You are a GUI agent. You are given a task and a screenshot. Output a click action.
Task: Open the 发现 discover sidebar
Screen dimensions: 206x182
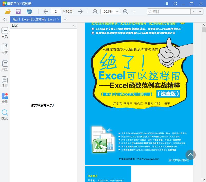[5, 98]
